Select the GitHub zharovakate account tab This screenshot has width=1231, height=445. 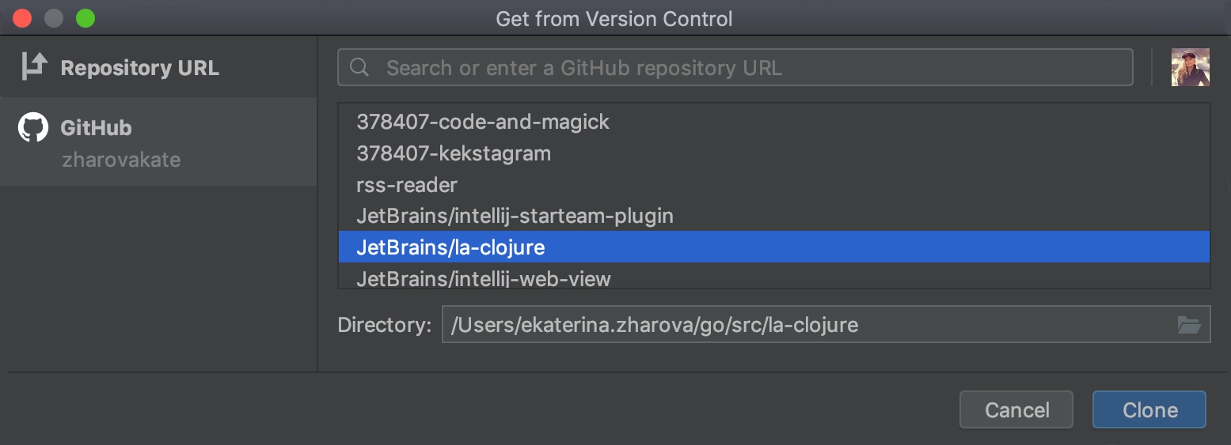[158, 142]
